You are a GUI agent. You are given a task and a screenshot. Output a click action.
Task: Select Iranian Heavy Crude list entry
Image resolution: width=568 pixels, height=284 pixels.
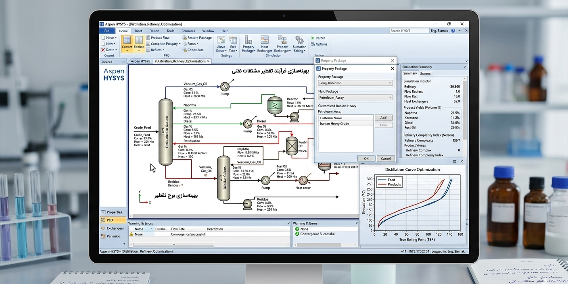pos(346,124)
